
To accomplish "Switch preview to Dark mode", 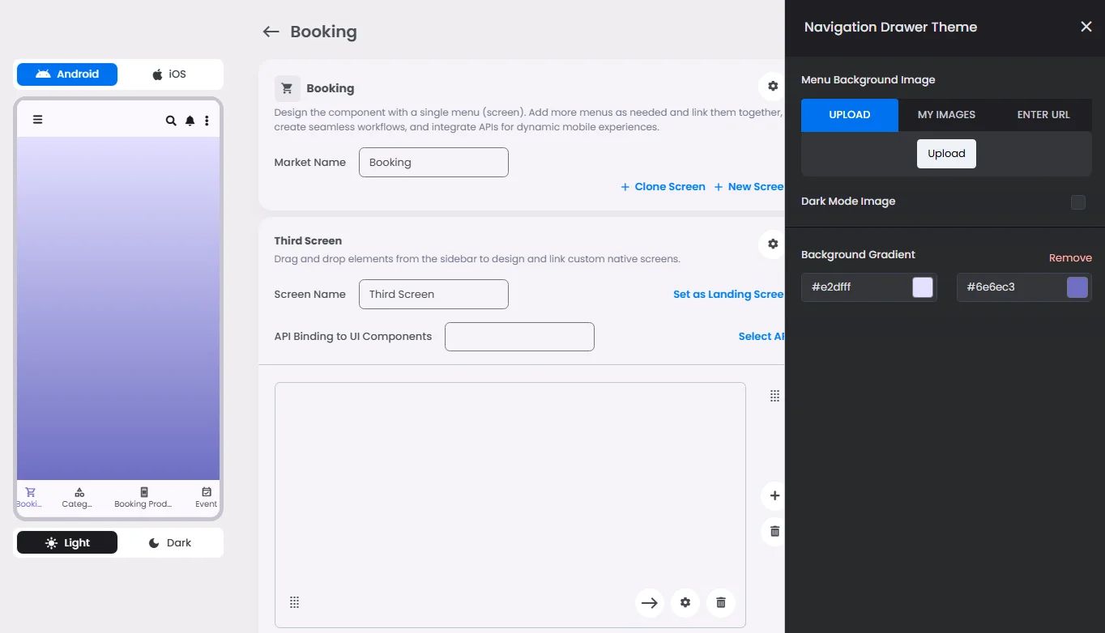I will [170, 542].
